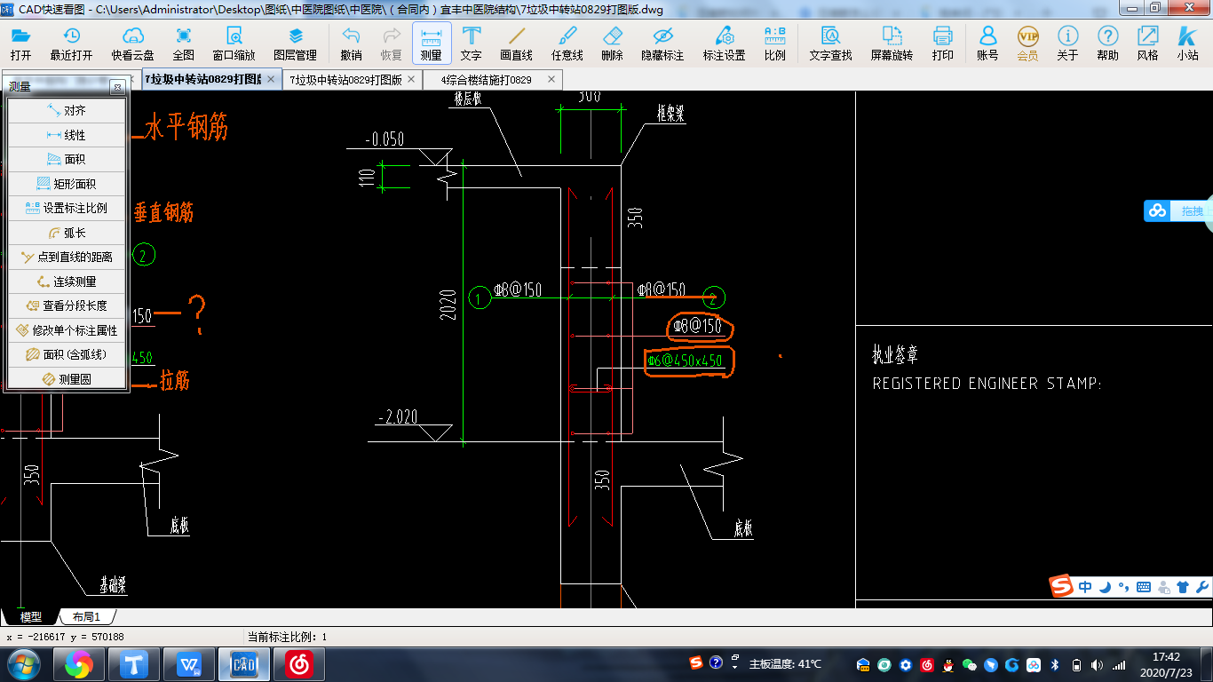Click the 打印 print icon

(942, 44)
